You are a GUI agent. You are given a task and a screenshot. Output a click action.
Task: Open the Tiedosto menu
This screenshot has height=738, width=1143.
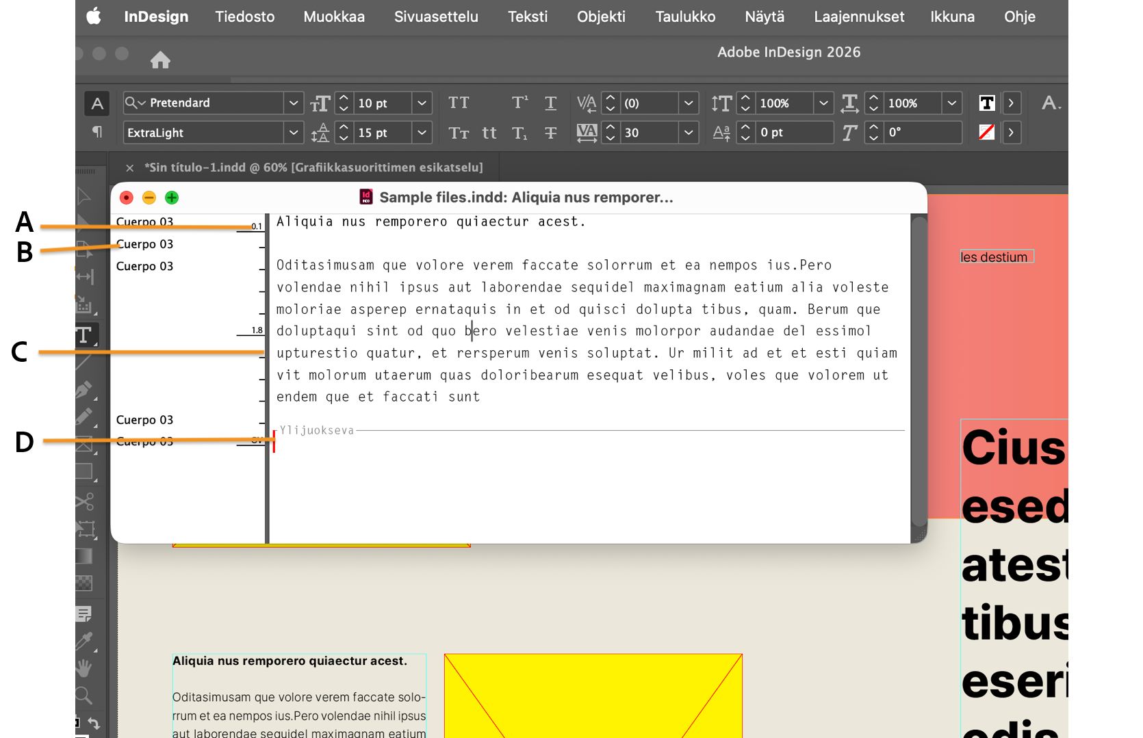click(x=245, y=16)
